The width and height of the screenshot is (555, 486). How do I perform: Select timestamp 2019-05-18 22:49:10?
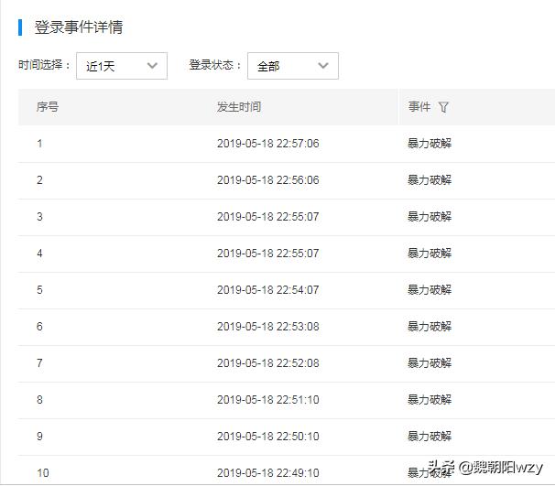click(x=267, y=473)
